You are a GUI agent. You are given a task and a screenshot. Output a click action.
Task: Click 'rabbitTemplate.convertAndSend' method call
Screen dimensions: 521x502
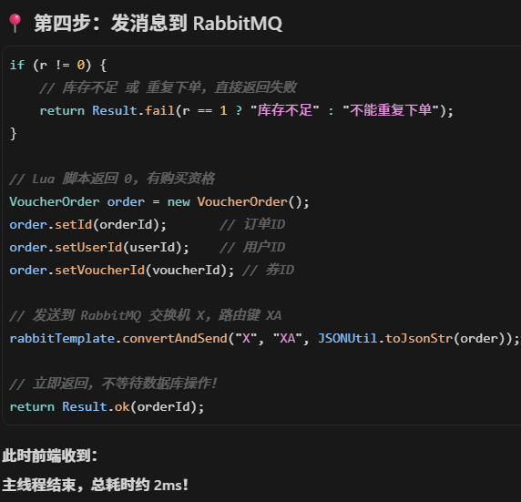click(x=118, y=338)
